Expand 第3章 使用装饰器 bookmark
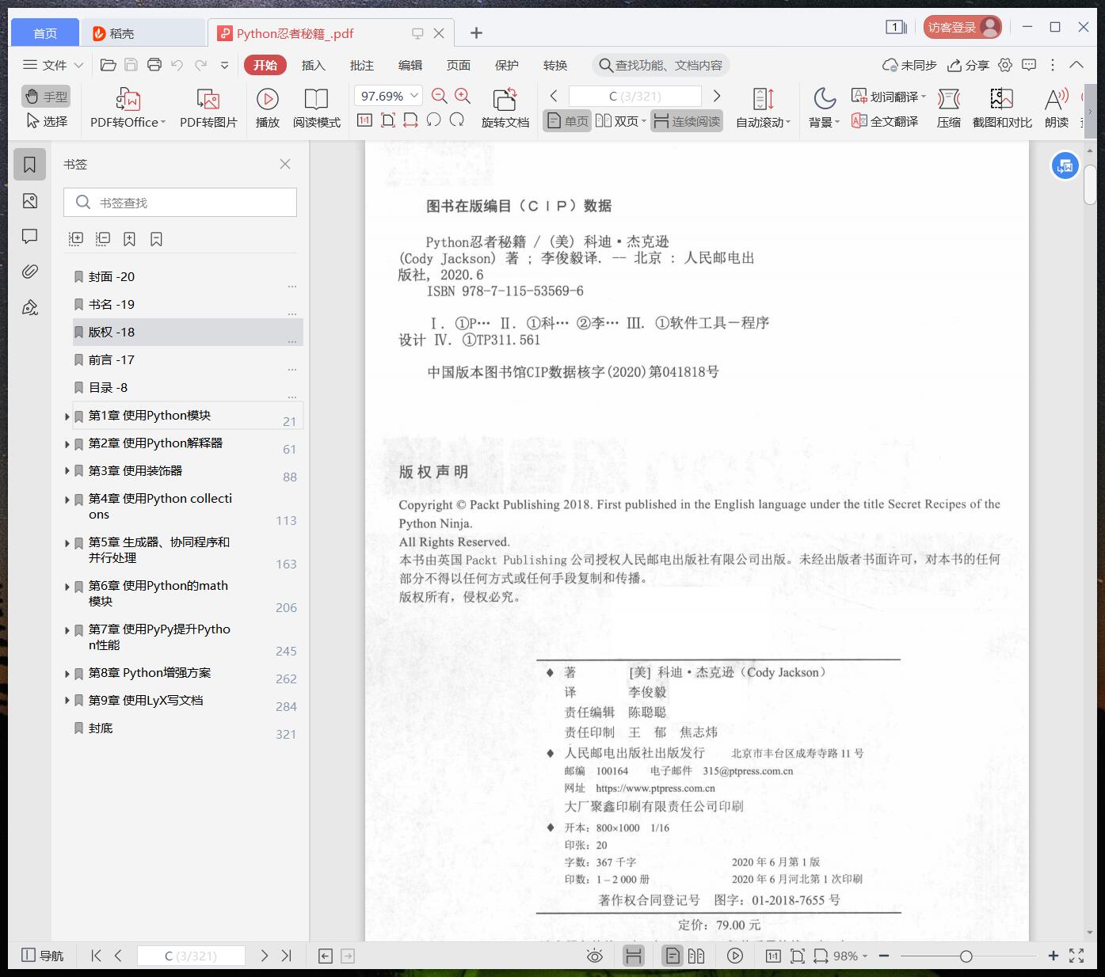Screen dimensions: 1105x977 67,471
